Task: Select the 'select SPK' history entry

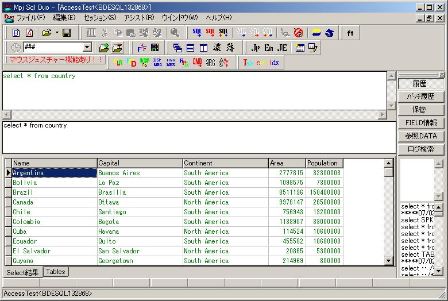Action: click(417, 220)
